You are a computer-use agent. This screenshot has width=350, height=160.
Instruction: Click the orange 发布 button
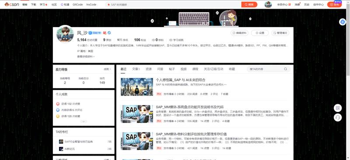coord(334,4)
